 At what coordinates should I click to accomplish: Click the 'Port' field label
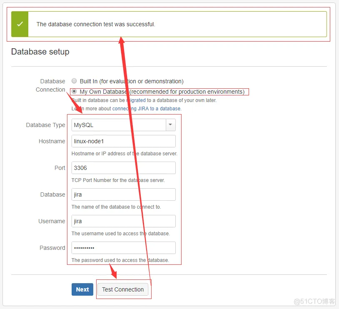point(60,168)
